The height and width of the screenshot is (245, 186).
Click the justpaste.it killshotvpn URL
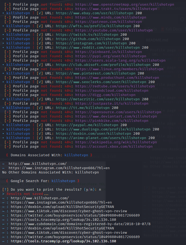click(x=112, y=104)
